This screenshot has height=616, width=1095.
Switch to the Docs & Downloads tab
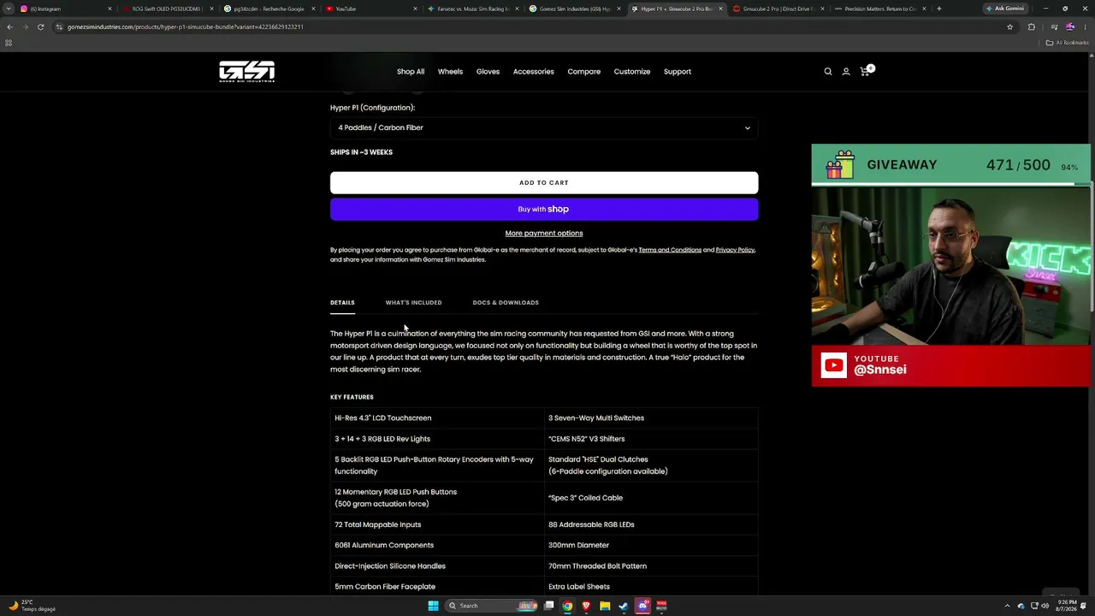click(506, 303)
